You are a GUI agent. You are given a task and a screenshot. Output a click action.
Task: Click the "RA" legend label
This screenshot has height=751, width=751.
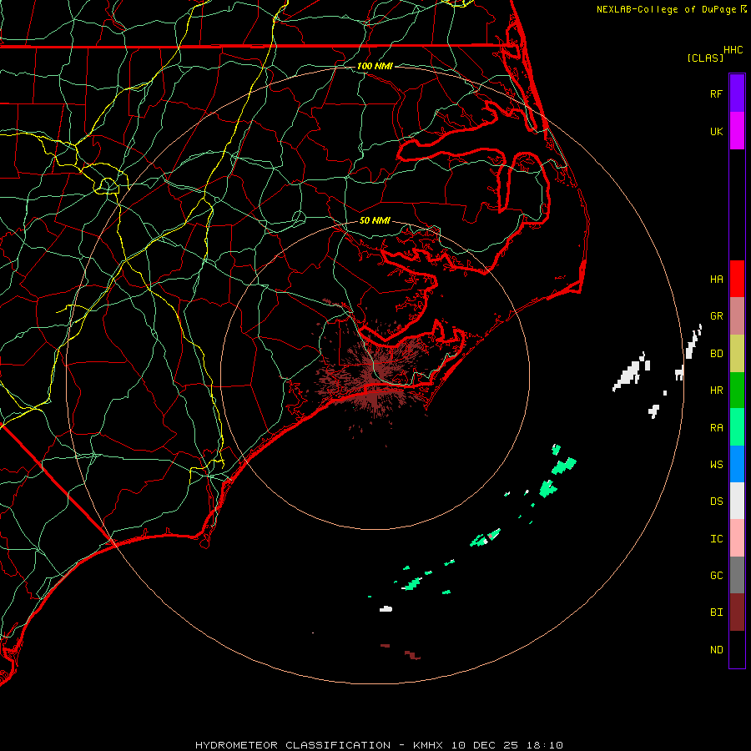coord(716,427)
